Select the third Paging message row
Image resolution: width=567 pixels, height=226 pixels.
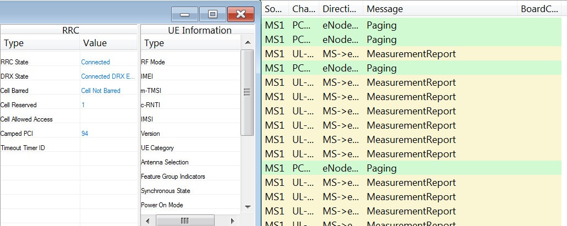tap(412, 68)
